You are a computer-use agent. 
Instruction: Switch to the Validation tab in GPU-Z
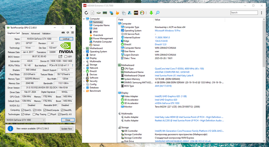coord(46,34)
